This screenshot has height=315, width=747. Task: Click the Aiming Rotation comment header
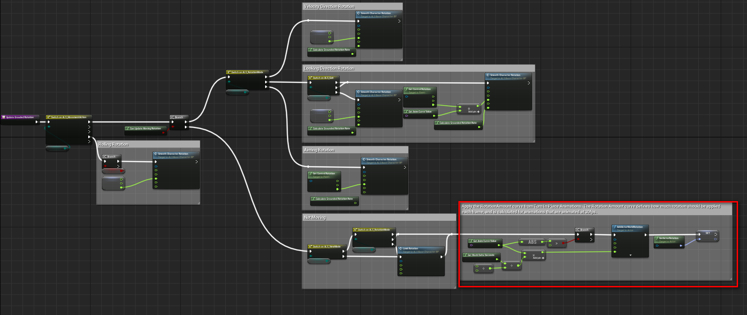pos(319,150)
